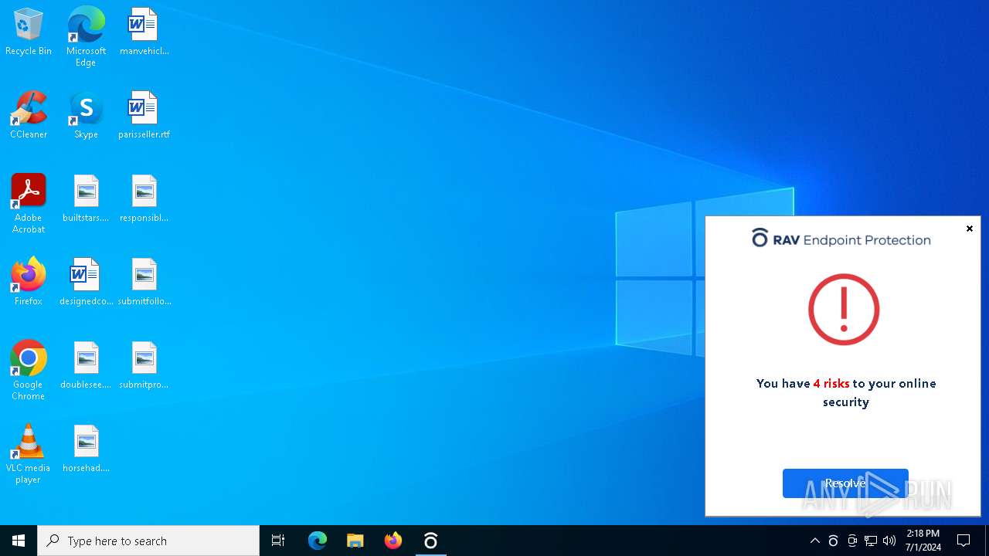The height and width of the screenshot is (556, 989).
Task: Open Adobe Acrobat shortcut
Action: point(29,204)
